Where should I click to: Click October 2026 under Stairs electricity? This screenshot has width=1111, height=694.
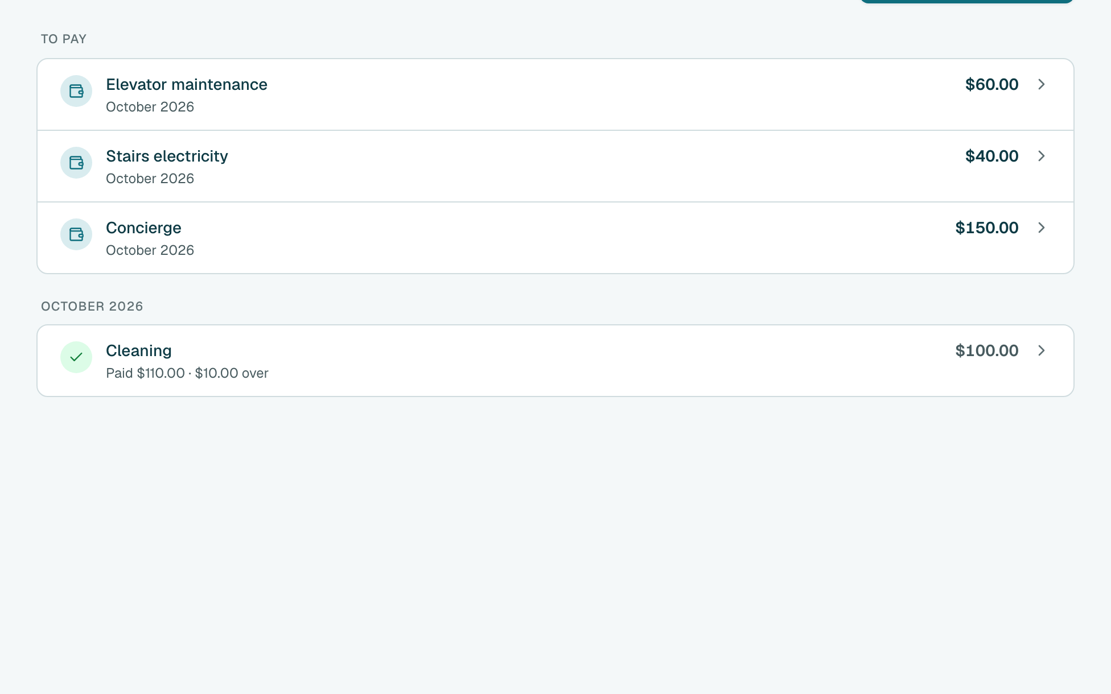(x=150, y=179)
